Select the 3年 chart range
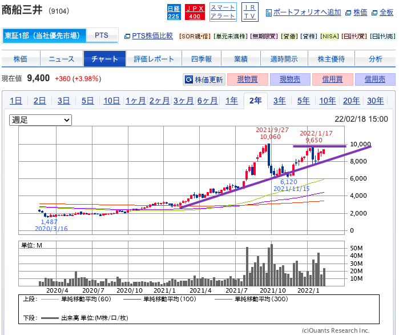This screenshot has height=335, width=399. [x=279, y=101]
